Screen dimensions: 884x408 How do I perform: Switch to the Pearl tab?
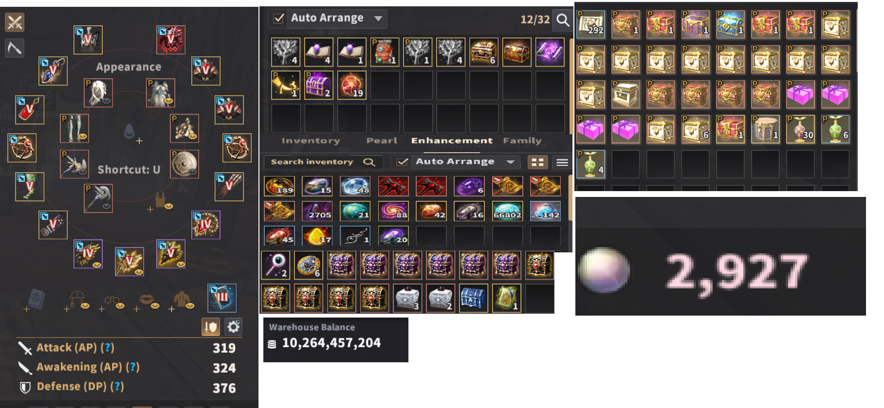tap(382, 141)
